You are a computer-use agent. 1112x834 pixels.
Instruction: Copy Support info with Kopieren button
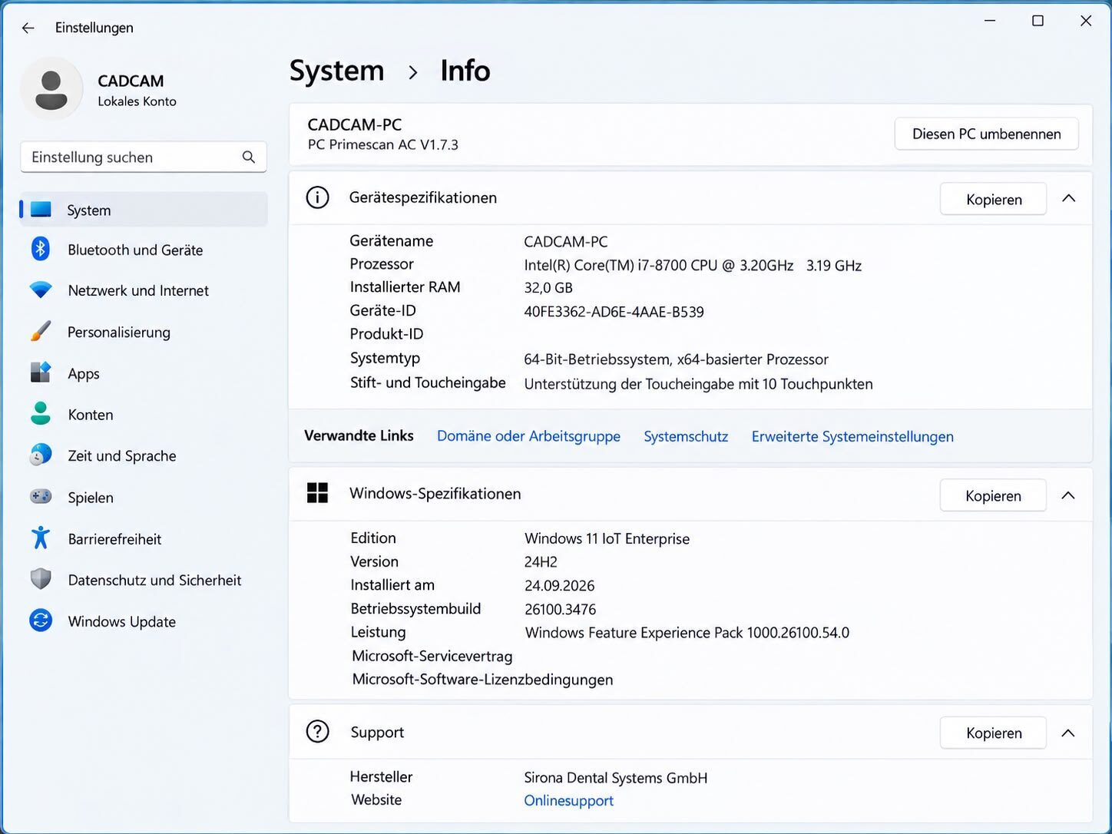[x=994, y=733]
